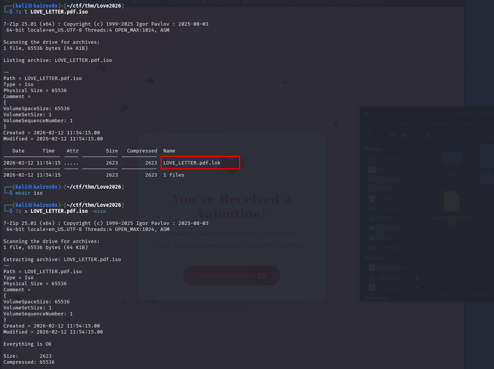Open Computer in Places sidebar
This screenshot has width=494, height=369.
click(x=390, y=159)
